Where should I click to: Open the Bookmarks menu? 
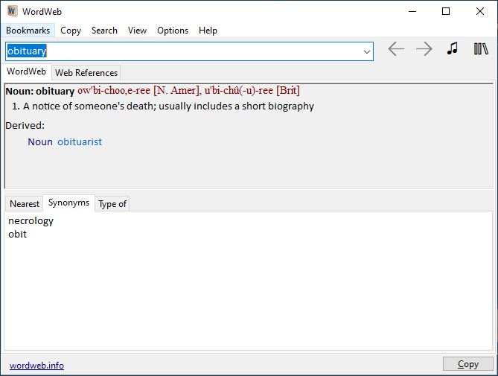pos(28,31)
